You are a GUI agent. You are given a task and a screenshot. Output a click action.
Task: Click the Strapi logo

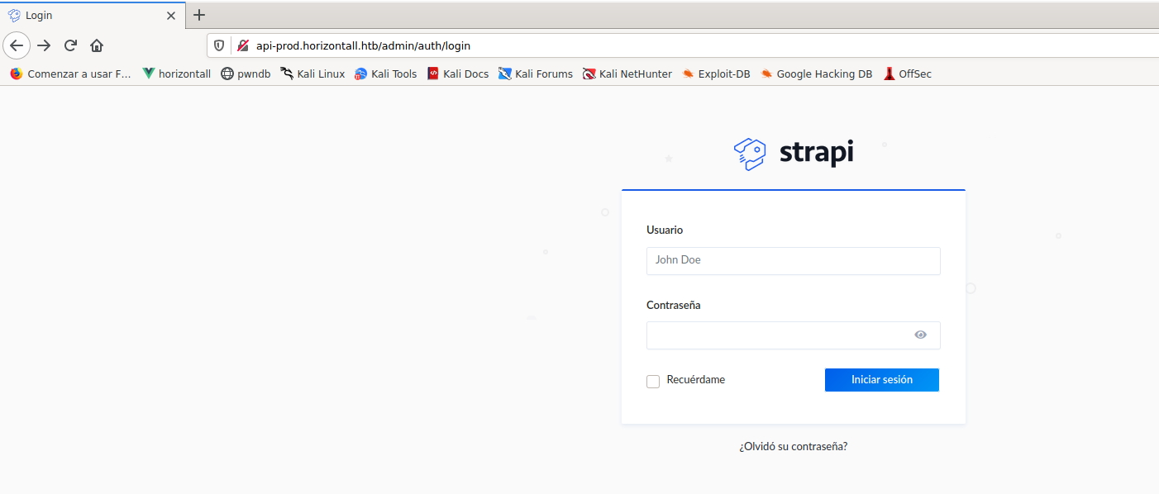[x=794, y=154]
